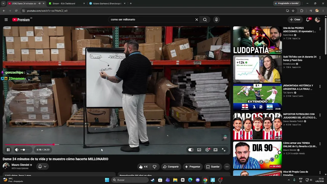Open options for Subí TikToks video
This screenshot has width=327, height=184.
click(x=320, y=58)
